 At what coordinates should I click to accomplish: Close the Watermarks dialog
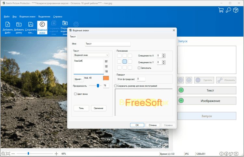pyautogui.click(x=174, y=30)
